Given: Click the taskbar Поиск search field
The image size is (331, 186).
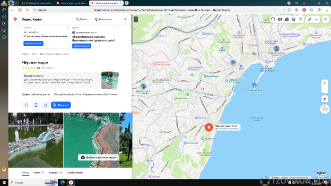Looking at the screenshot, I should (x=34, y=182).
